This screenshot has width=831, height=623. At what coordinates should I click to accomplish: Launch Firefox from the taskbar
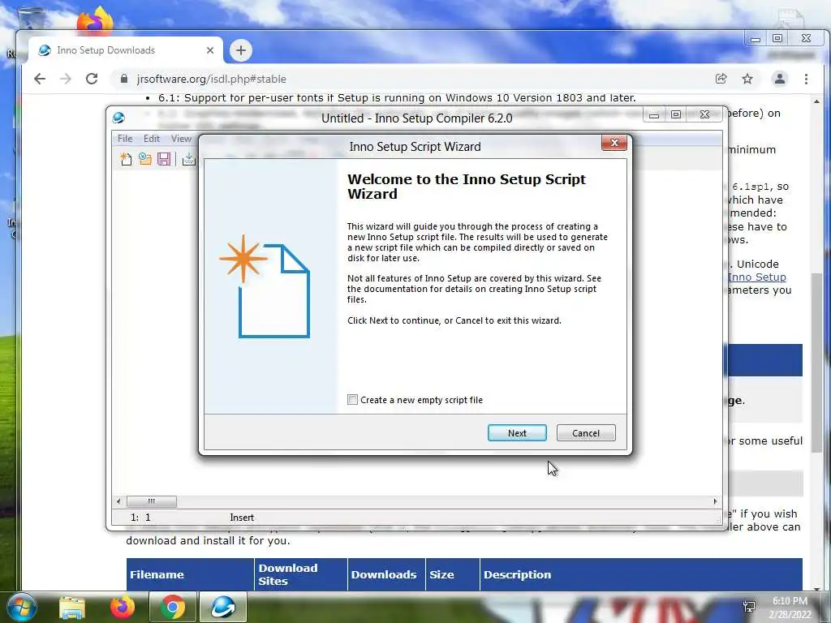[122, 607]
